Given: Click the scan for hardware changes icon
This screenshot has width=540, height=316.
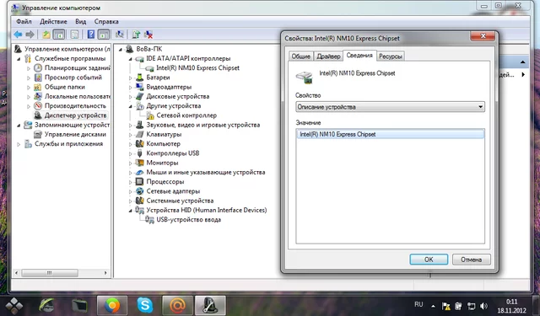Looking at the screenshot, I should [120, 35].
